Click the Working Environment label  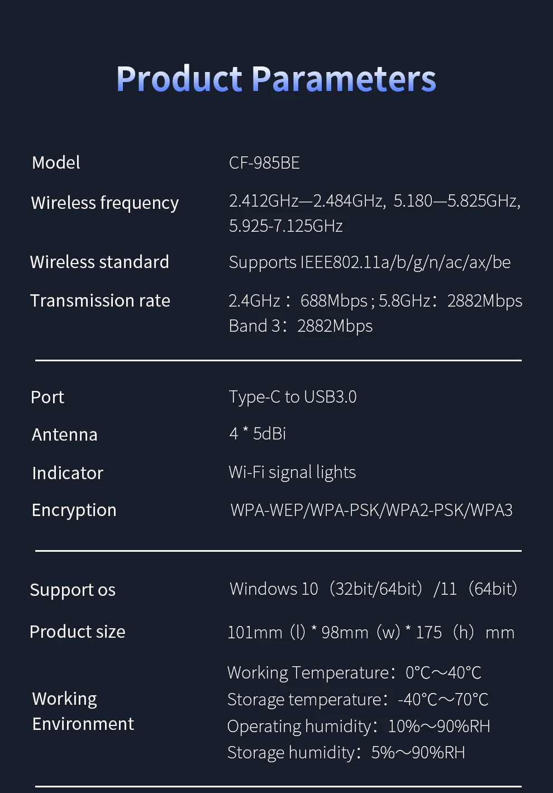(x=83, y=711)
